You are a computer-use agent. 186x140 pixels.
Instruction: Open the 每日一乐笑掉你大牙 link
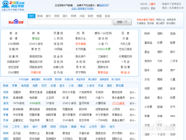coord(173,8)
